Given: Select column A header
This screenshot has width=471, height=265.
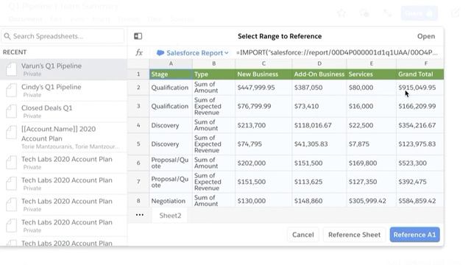Looking at the screenshot, I should point(171,64).
